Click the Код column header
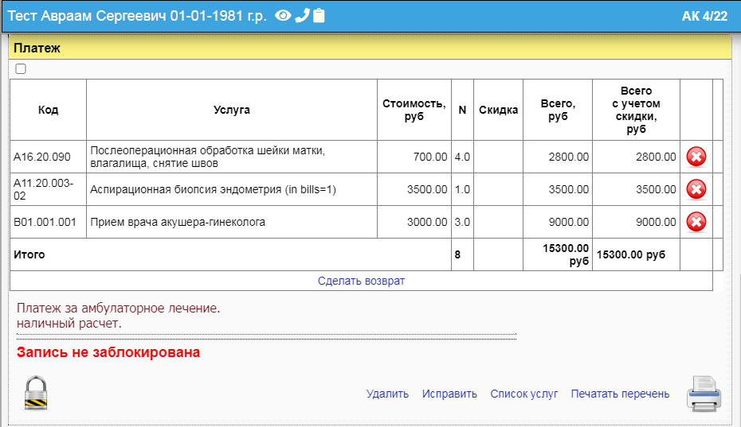Image resolution: width=741 pixels, height=427 pixels. click(48, 110)
